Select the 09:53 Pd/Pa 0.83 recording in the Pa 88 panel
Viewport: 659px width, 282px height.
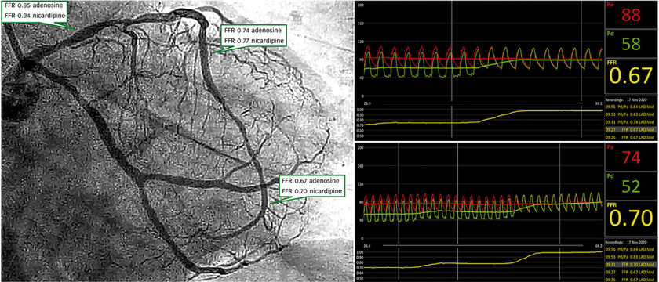tap(629, 114)
